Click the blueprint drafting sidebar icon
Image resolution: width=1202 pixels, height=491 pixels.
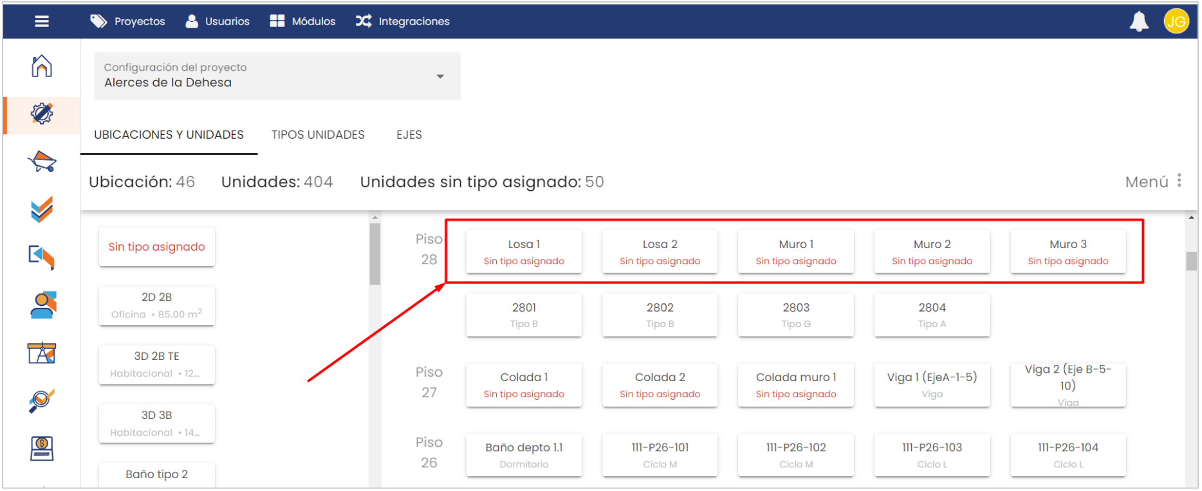(42, 353)
